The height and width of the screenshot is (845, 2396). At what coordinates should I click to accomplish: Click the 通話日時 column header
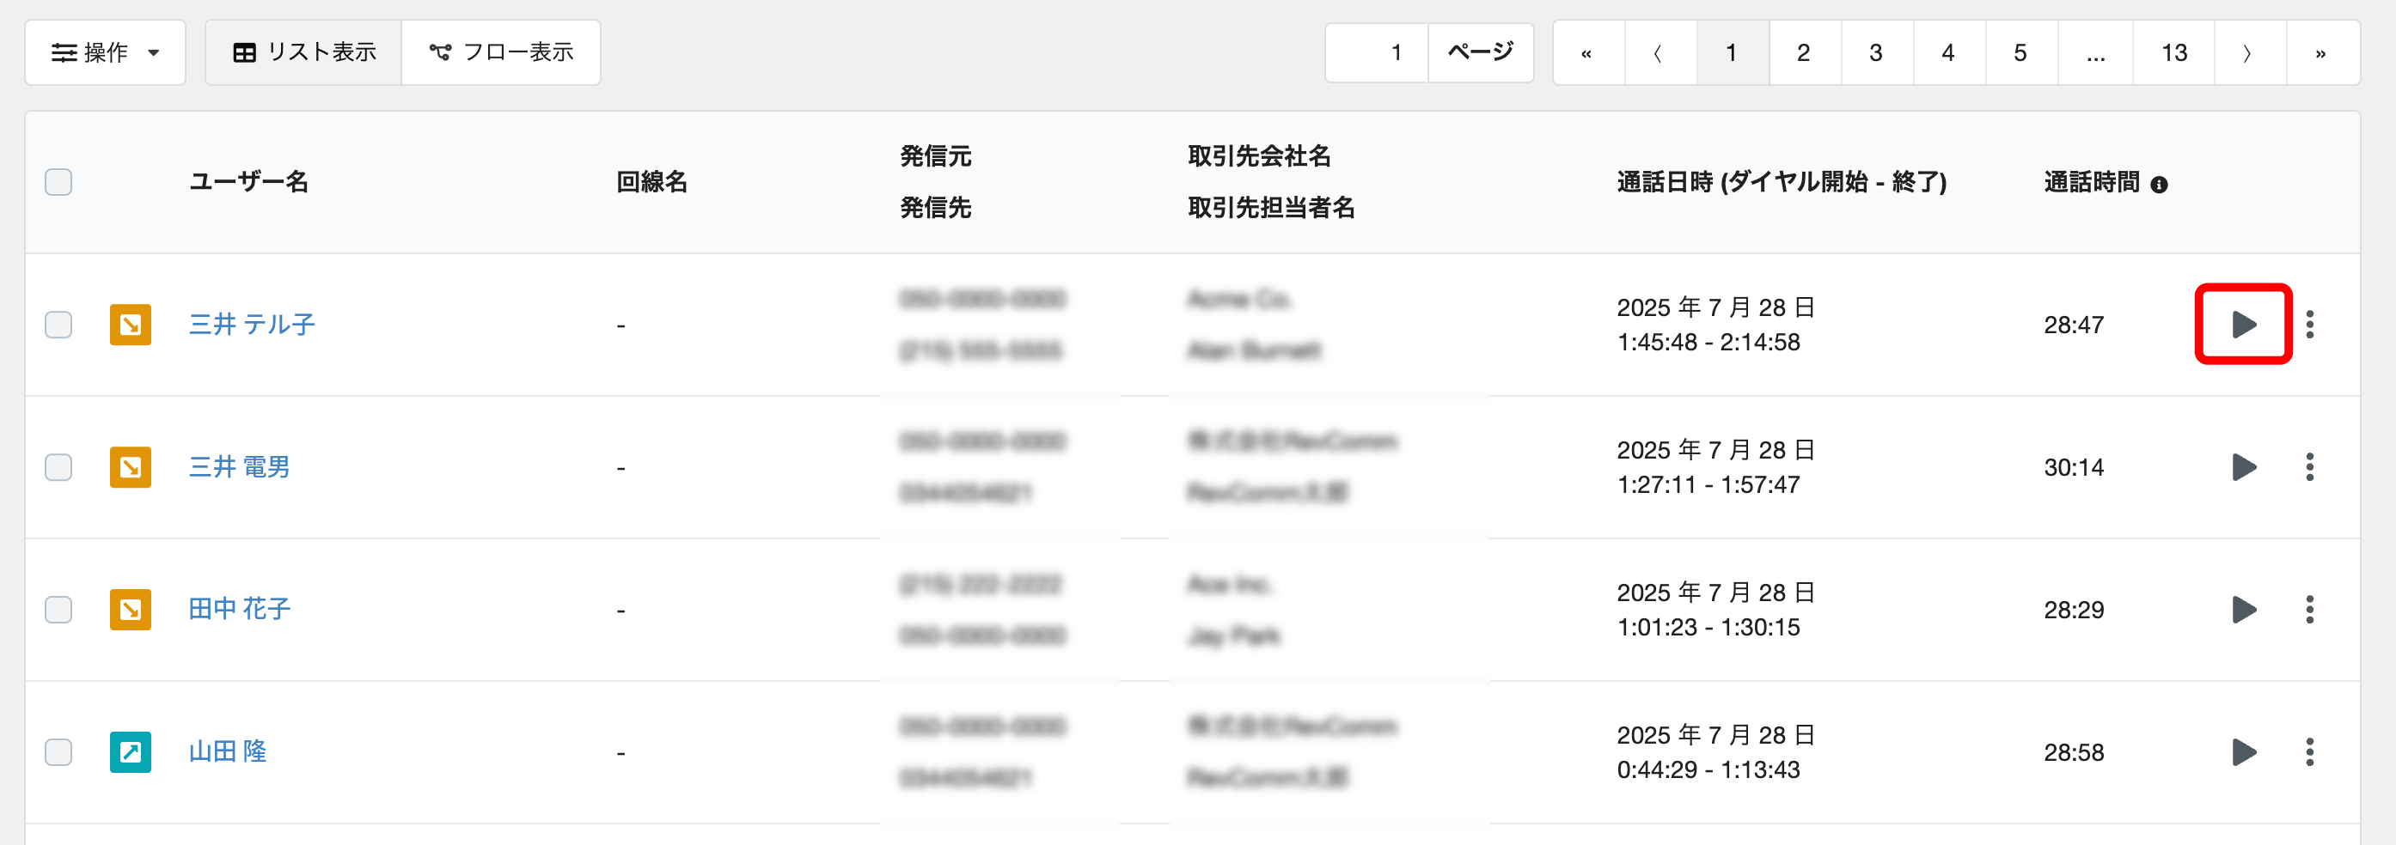(1782, 181)
